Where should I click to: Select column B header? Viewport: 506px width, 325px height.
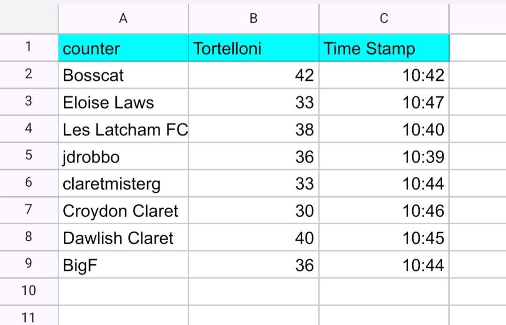tap(253, 19)
